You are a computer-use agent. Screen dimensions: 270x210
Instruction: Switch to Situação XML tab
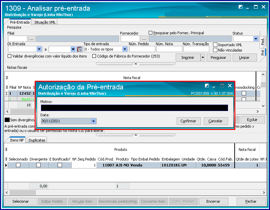click(45, 22)
